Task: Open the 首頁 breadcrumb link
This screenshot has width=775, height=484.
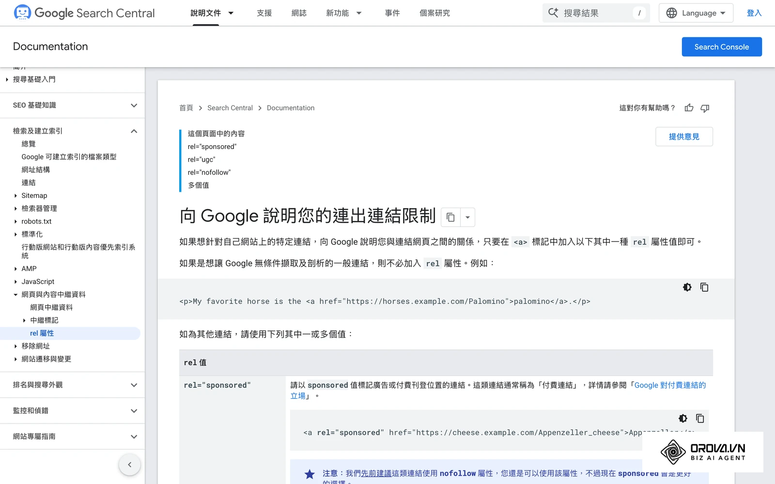Action: click(186, 108)
